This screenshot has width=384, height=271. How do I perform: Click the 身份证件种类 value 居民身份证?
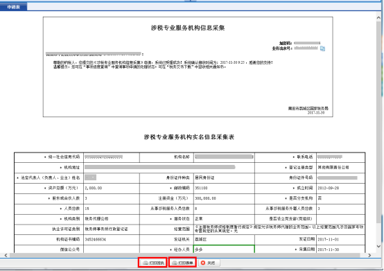point(204,177)
